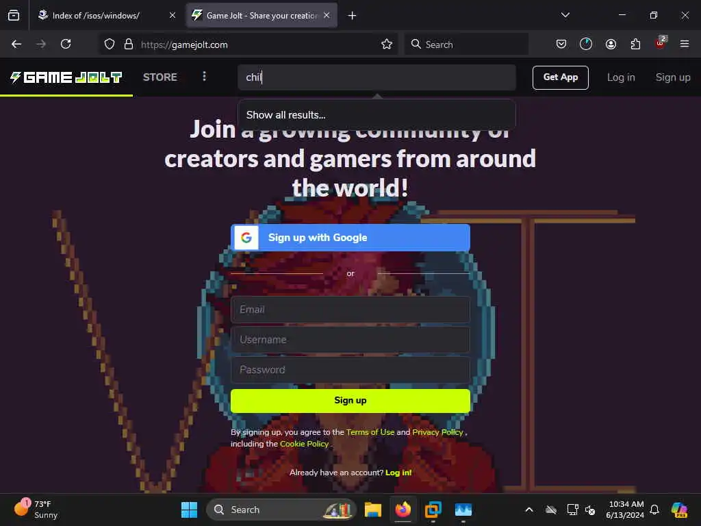Click the circular timer toolbar extension icon
The height and width of the screenshot is (526, 701).
coord(586,44)
